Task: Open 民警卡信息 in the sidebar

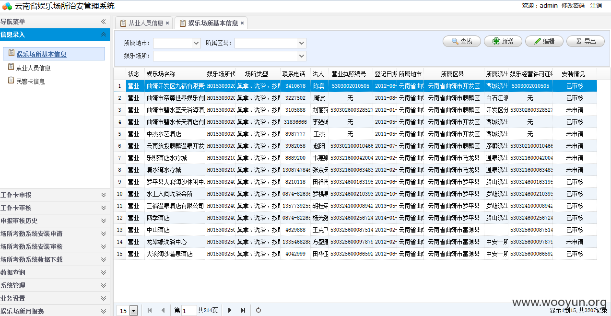Action: point(30,82)
